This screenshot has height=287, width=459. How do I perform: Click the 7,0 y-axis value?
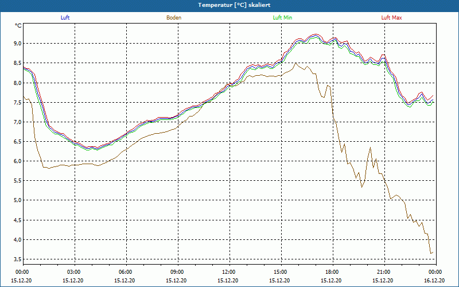point(18,122)
